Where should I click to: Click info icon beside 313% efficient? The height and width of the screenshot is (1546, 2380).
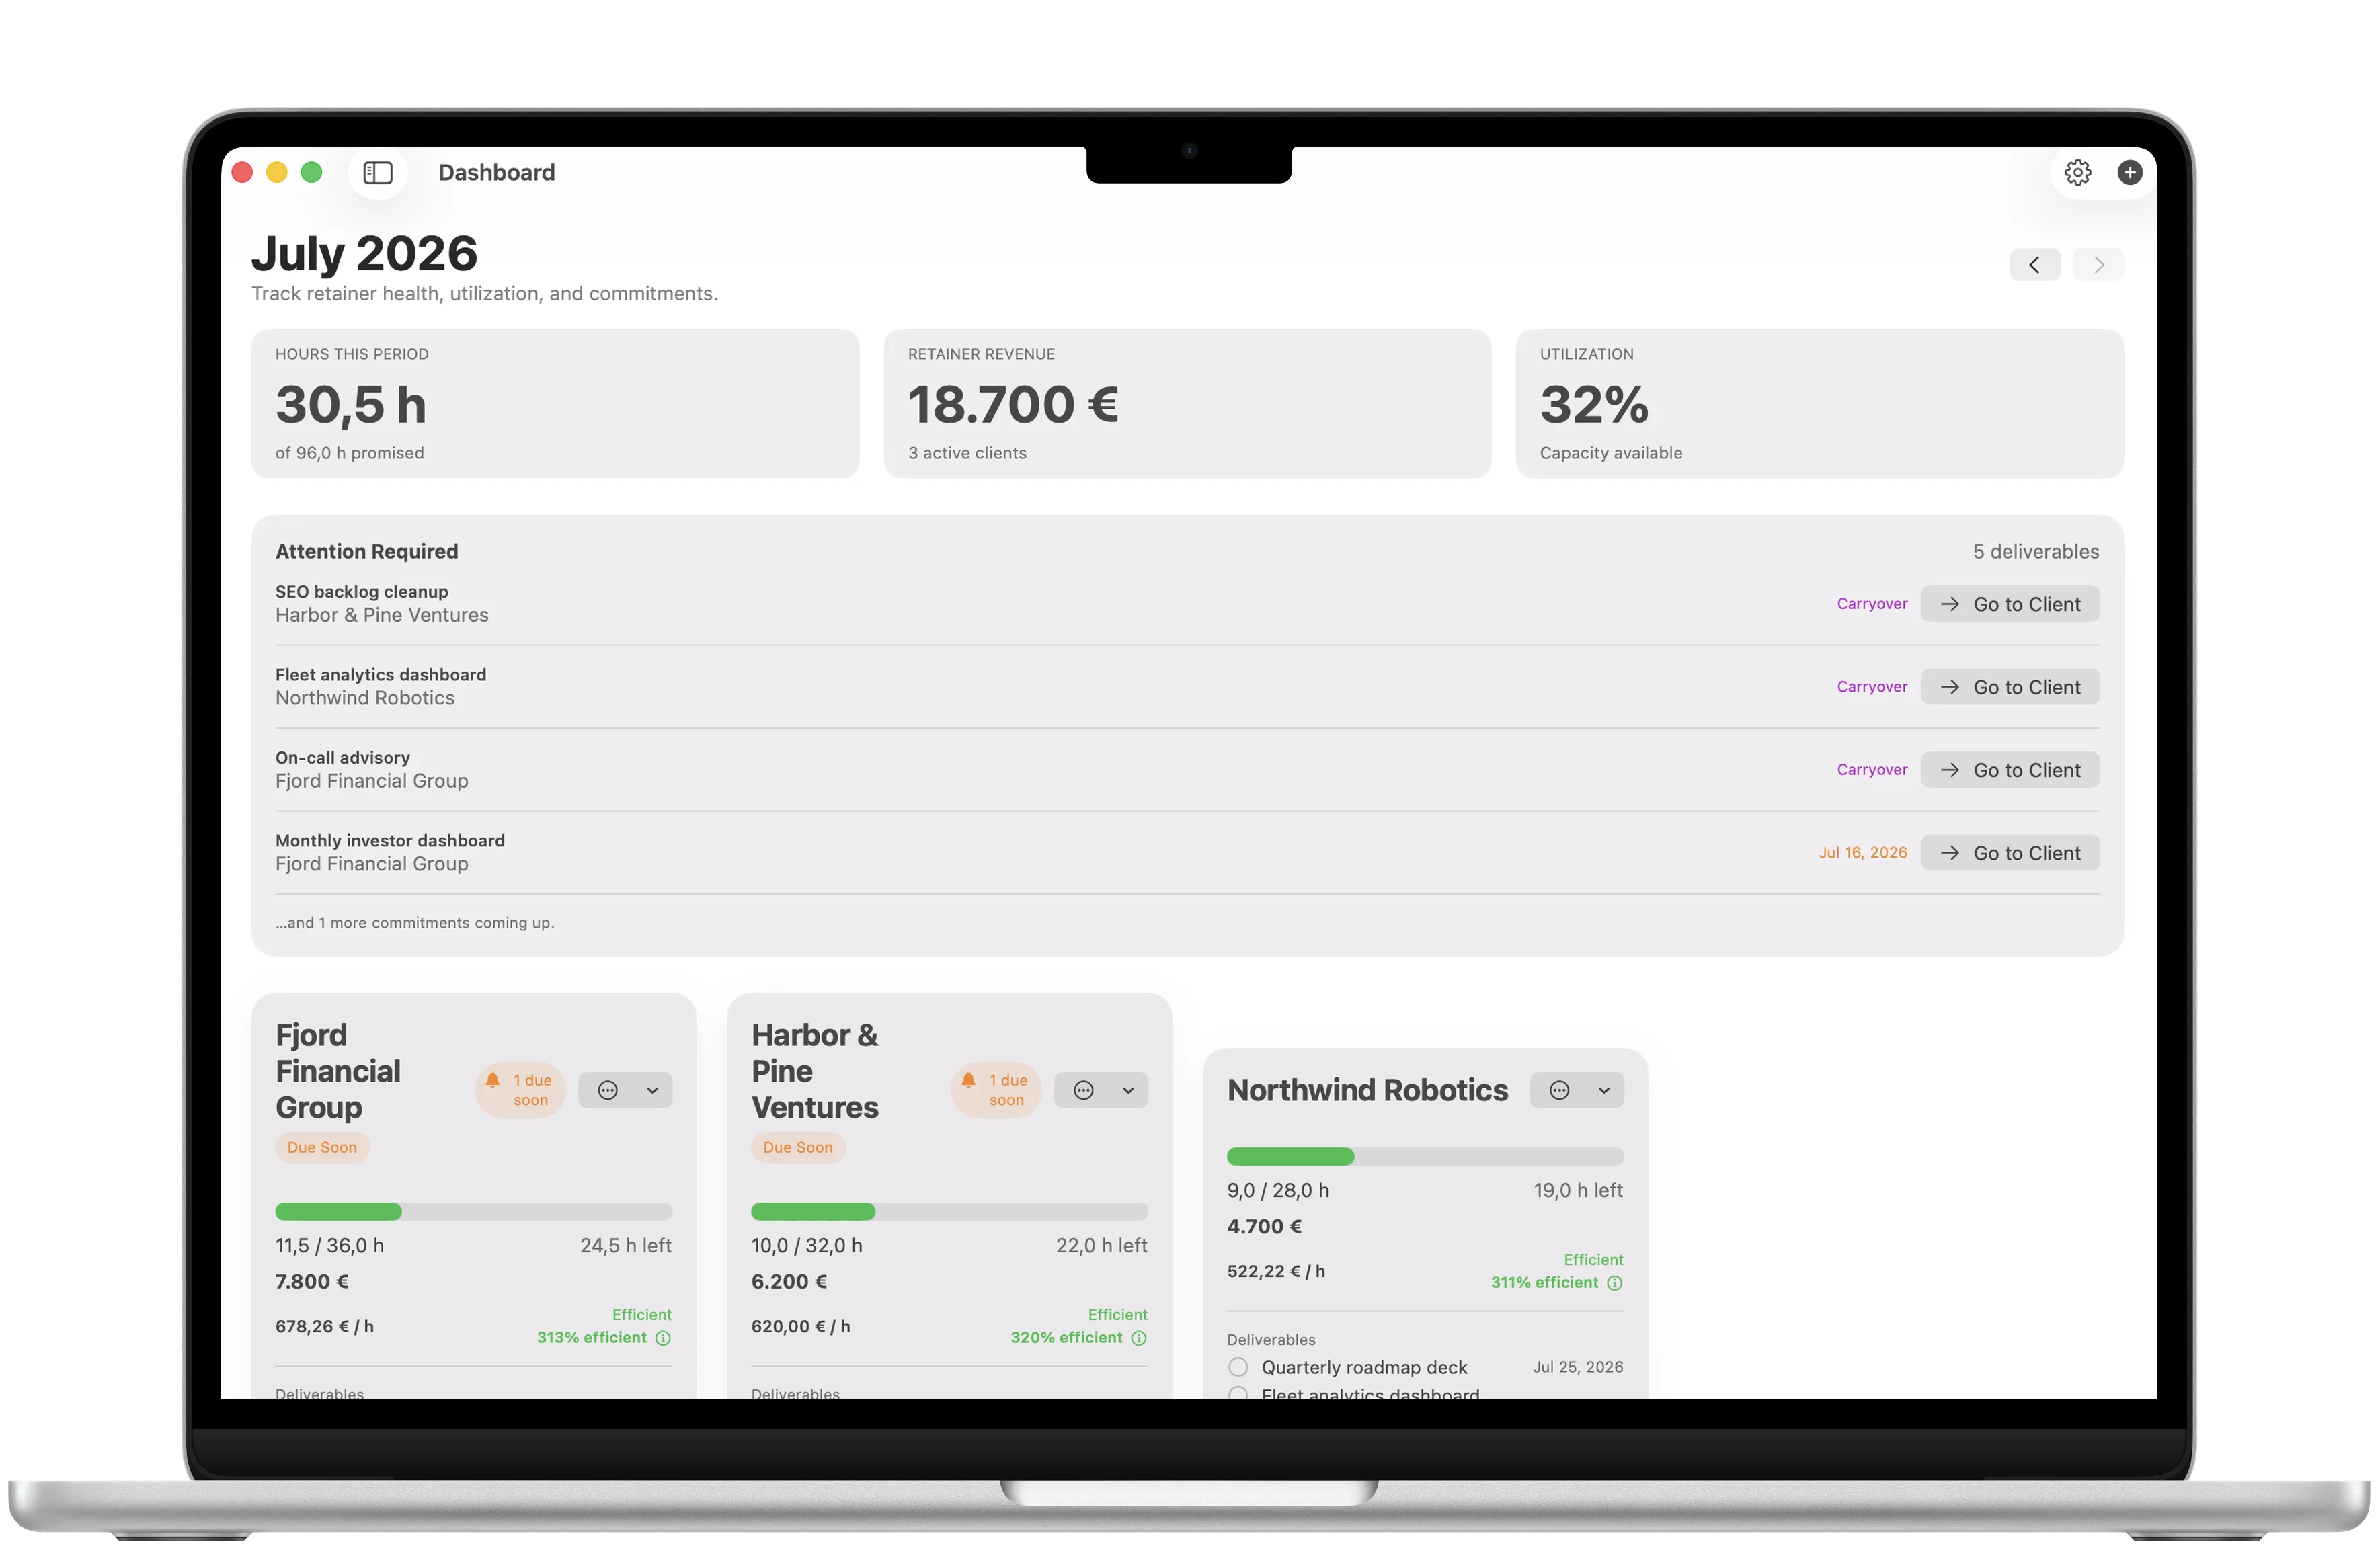[x=663, y=1338]
